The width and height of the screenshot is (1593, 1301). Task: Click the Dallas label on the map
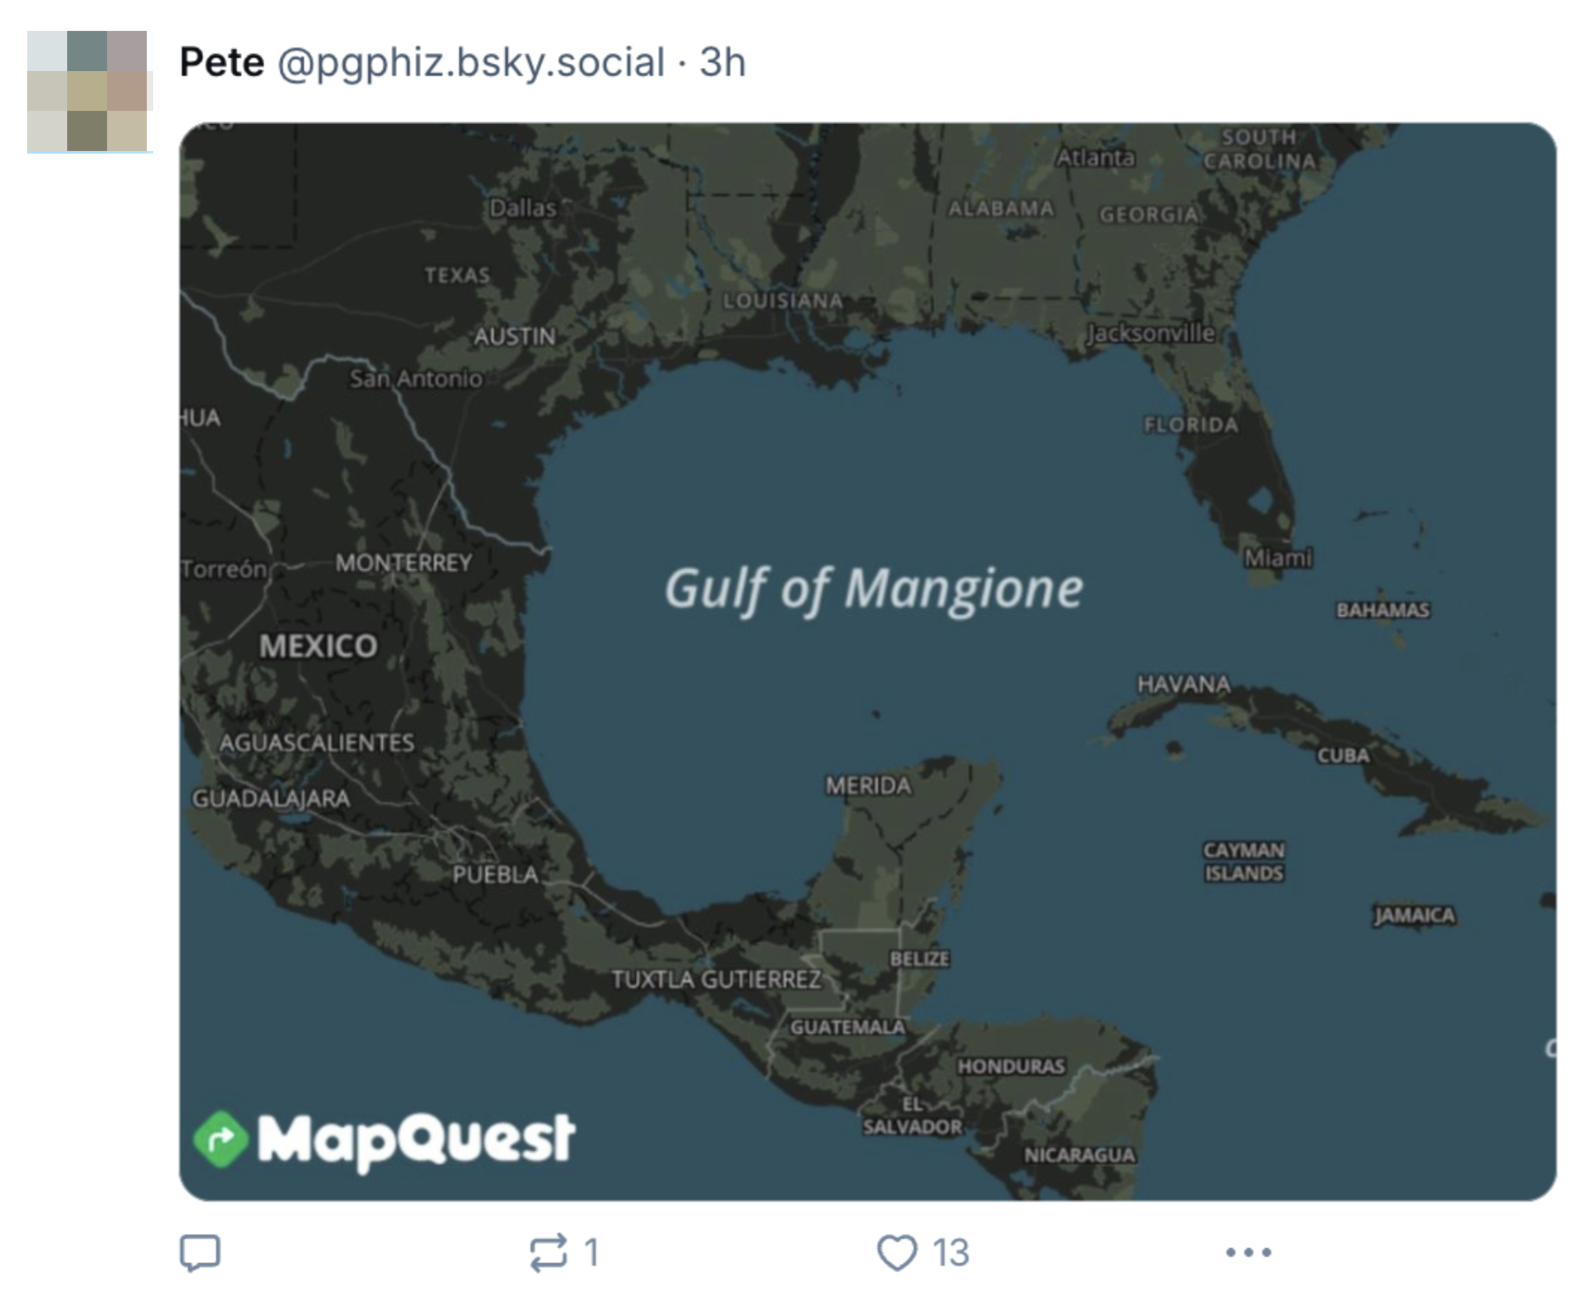523,209
